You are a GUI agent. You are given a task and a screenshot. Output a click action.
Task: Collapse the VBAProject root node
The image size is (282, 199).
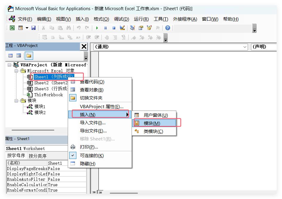(x=9, y=65)
